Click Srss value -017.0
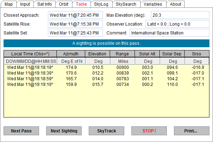The image size is (213, 142). coord(198,73)
